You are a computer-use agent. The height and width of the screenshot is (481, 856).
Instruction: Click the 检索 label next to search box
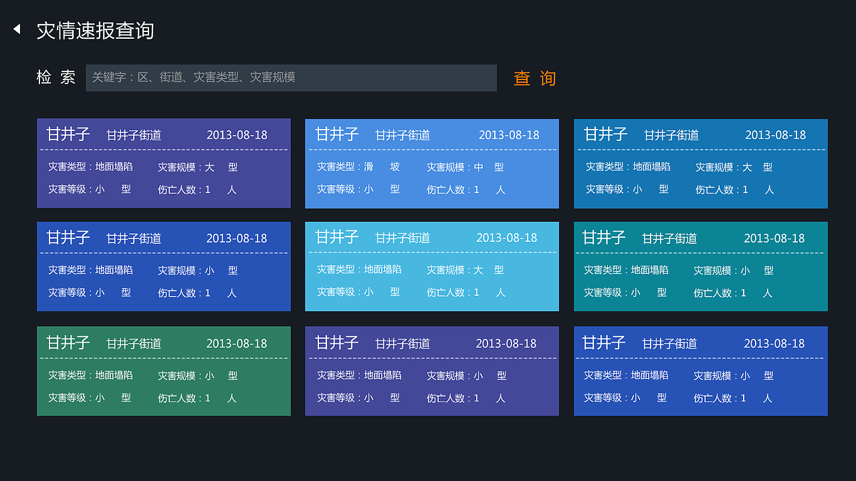[56, 77]
